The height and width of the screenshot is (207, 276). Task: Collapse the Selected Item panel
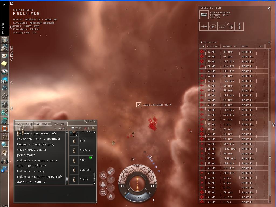tap(269, 8)
